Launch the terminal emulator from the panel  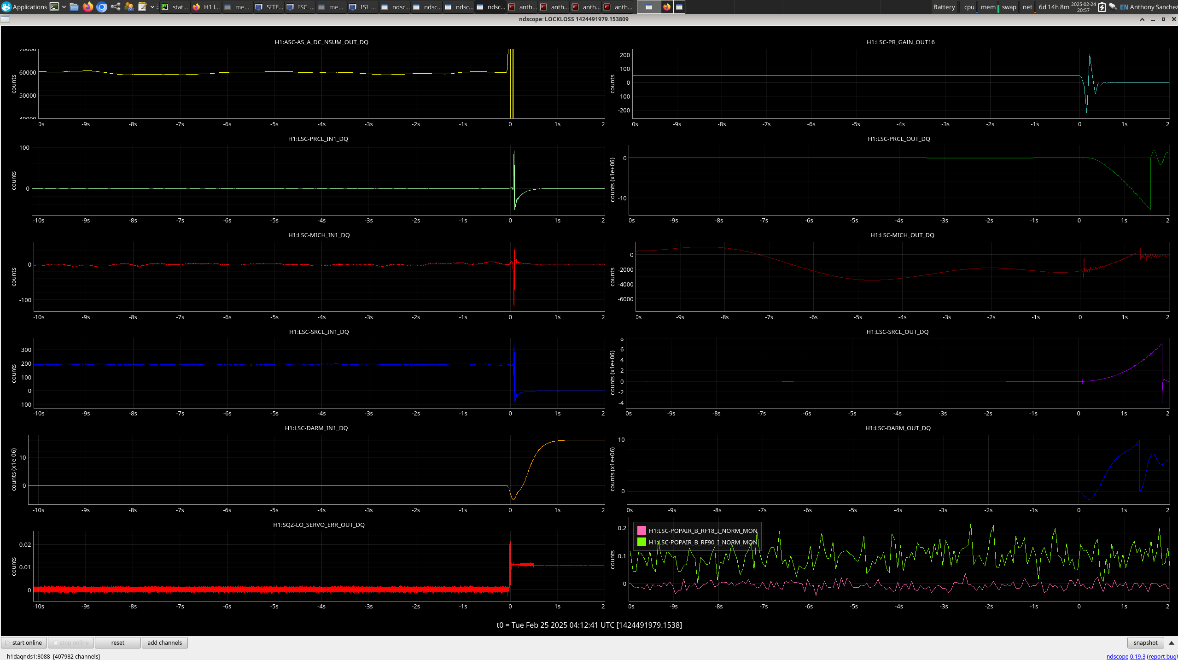pyautogui.click(x=54, y=7)
